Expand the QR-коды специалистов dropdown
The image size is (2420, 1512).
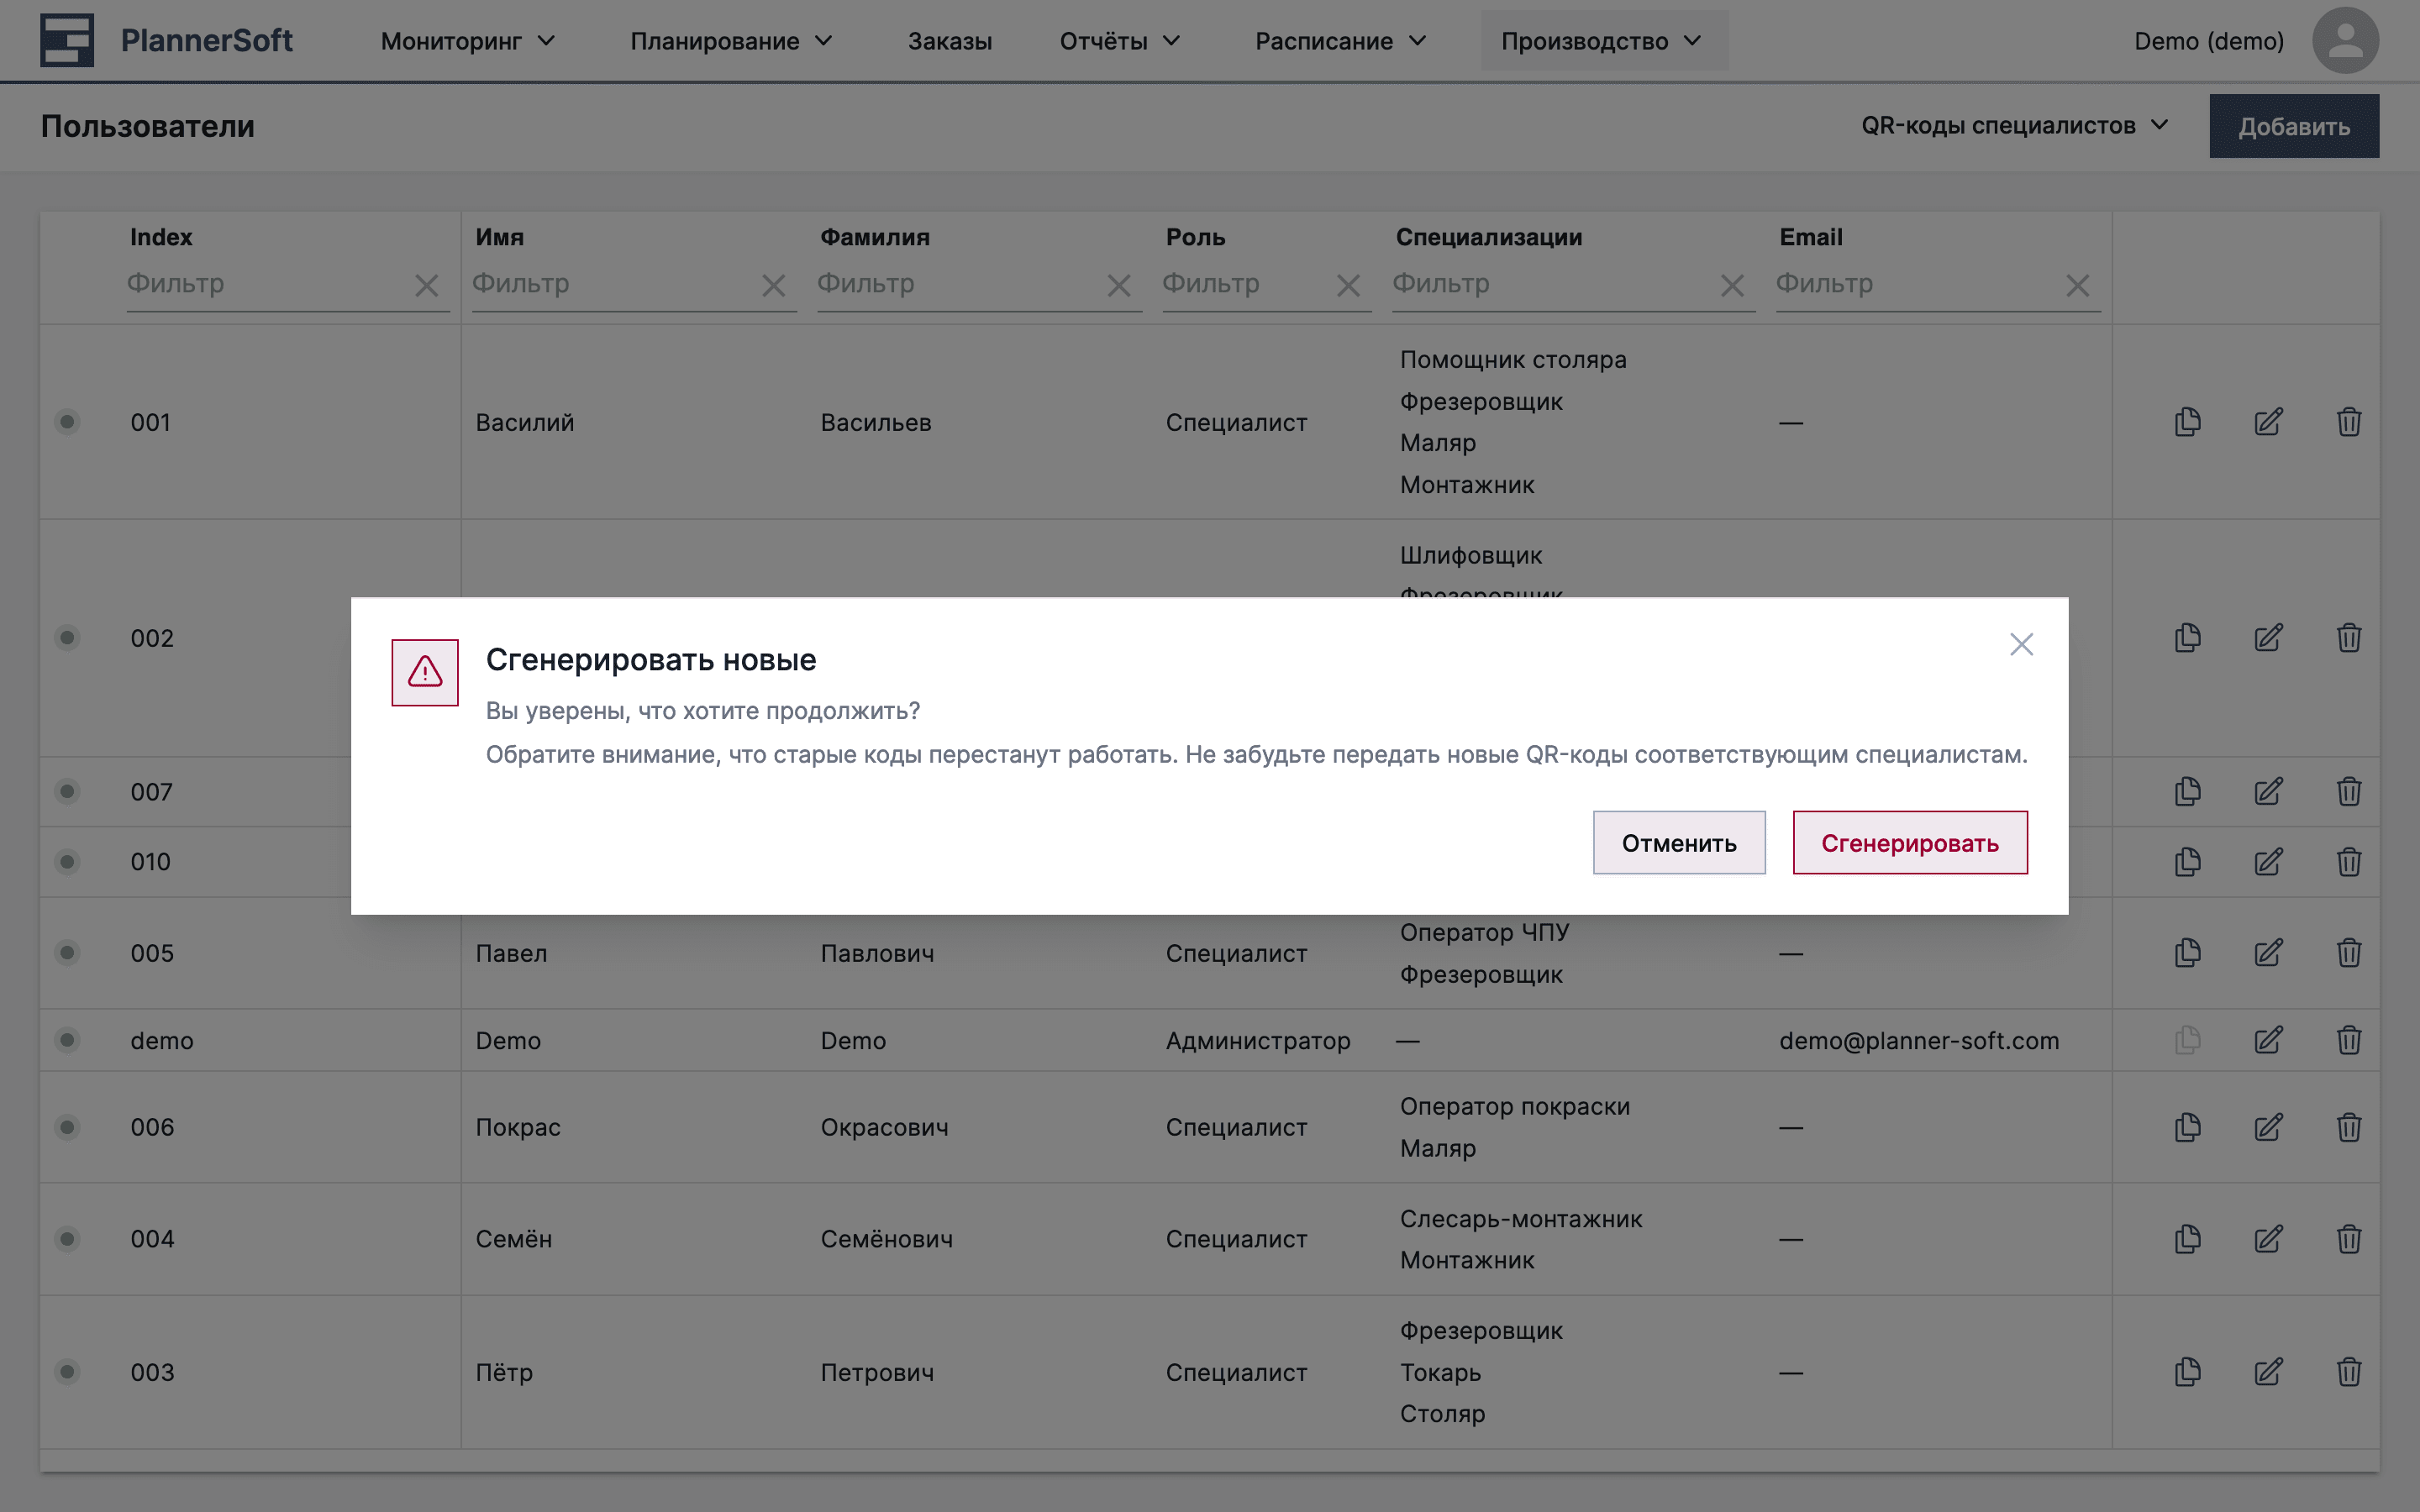(x=2014, y=126)
